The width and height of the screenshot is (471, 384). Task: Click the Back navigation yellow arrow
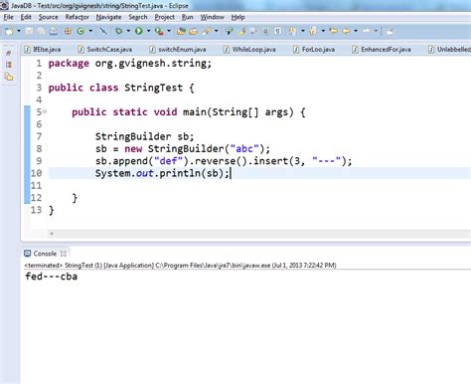(346, 31)
